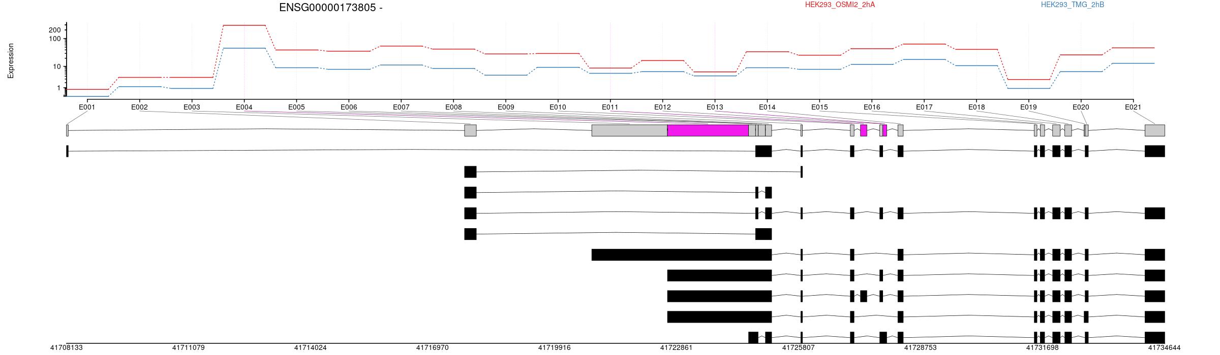Image resolution: width=1220 pixels, height=355 pixels.
Task: Select the HEK293_TMG_2hB legend label
Action: pyautogui.click(x=1073, y=5)
